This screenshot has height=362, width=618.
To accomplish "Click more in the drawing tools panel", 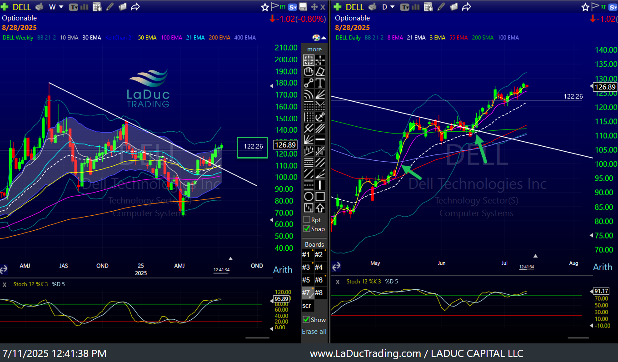I will coord(314,49).
